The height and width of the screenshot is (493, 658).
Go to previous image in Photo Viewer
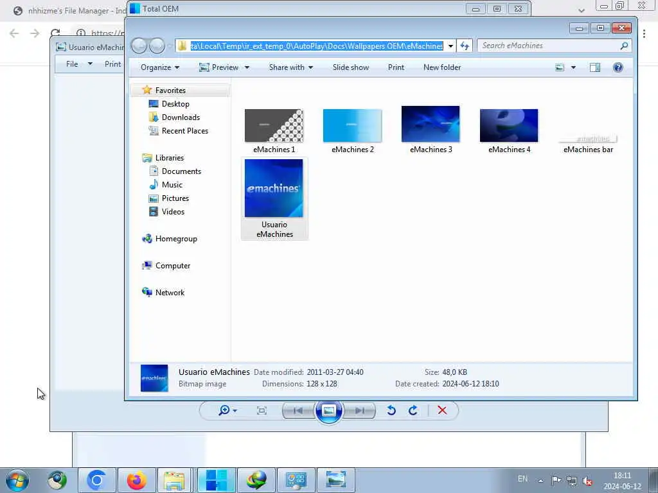click(298, 410)
